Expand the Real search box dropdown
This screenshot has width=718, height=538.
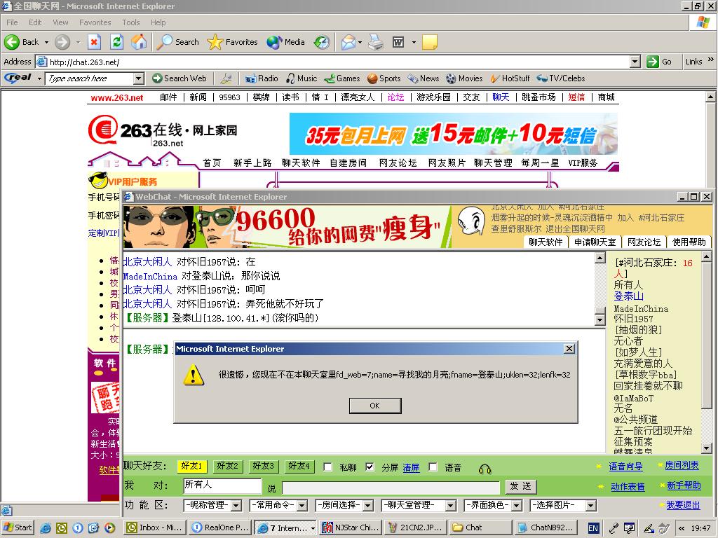pyautogui.click(x=139, y=78)
